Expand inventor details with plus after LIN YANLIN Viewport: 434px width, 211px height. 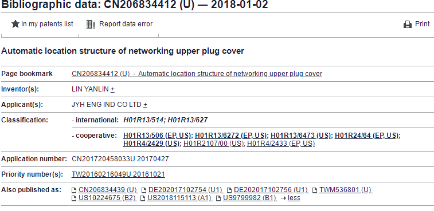point(112,89)
